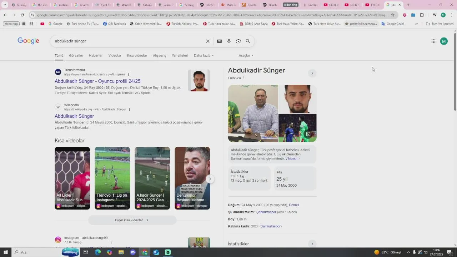Open the tab search dropdown arrow
Screen dimensions: 457x257
[5, 5]
